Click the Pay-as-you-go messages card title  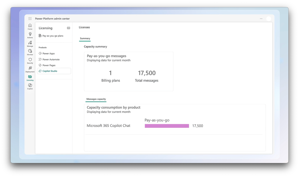tap(107, 56)
